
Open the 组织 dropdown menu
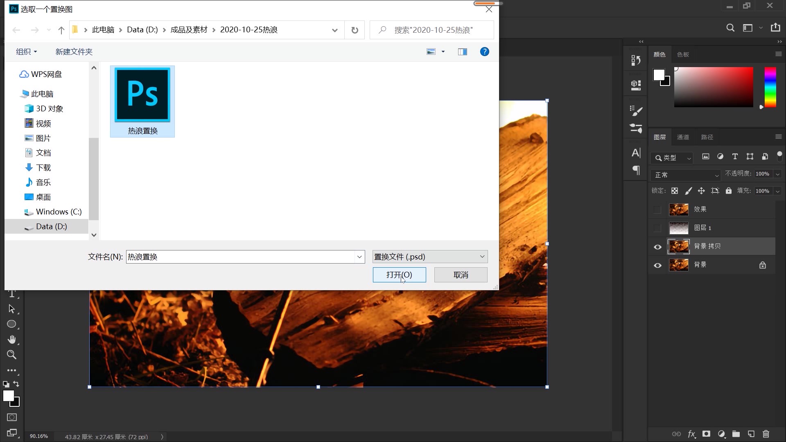[x=26, y=52]
